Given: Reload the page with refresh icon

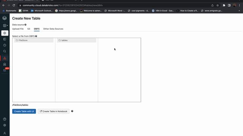Looking at the screenshot, I should 14,5.
